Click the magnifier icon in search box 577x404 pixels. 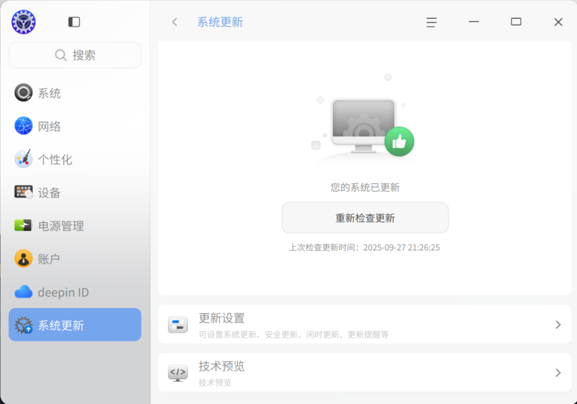(x=61, y=55)
